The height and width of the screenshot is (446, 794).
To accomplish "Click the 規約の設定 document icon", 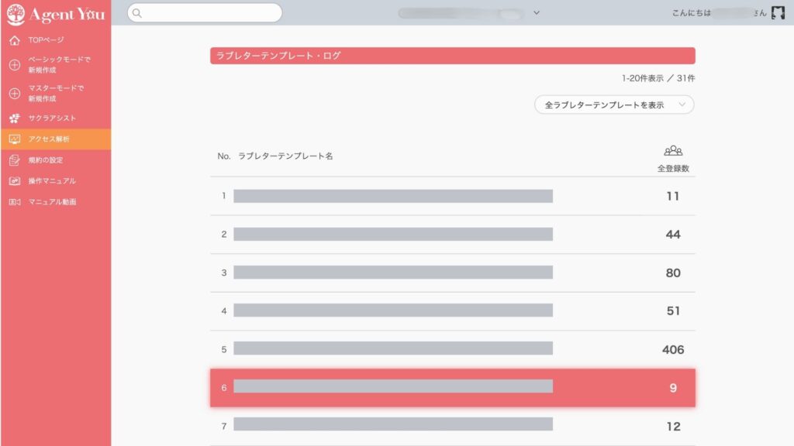I will coord(14,160).
